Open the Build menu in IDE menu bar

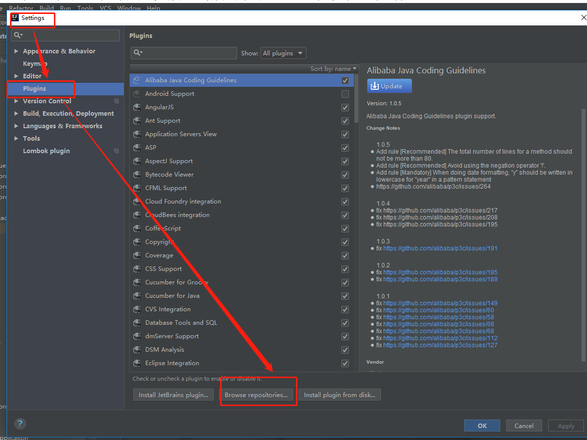point(46,8)
